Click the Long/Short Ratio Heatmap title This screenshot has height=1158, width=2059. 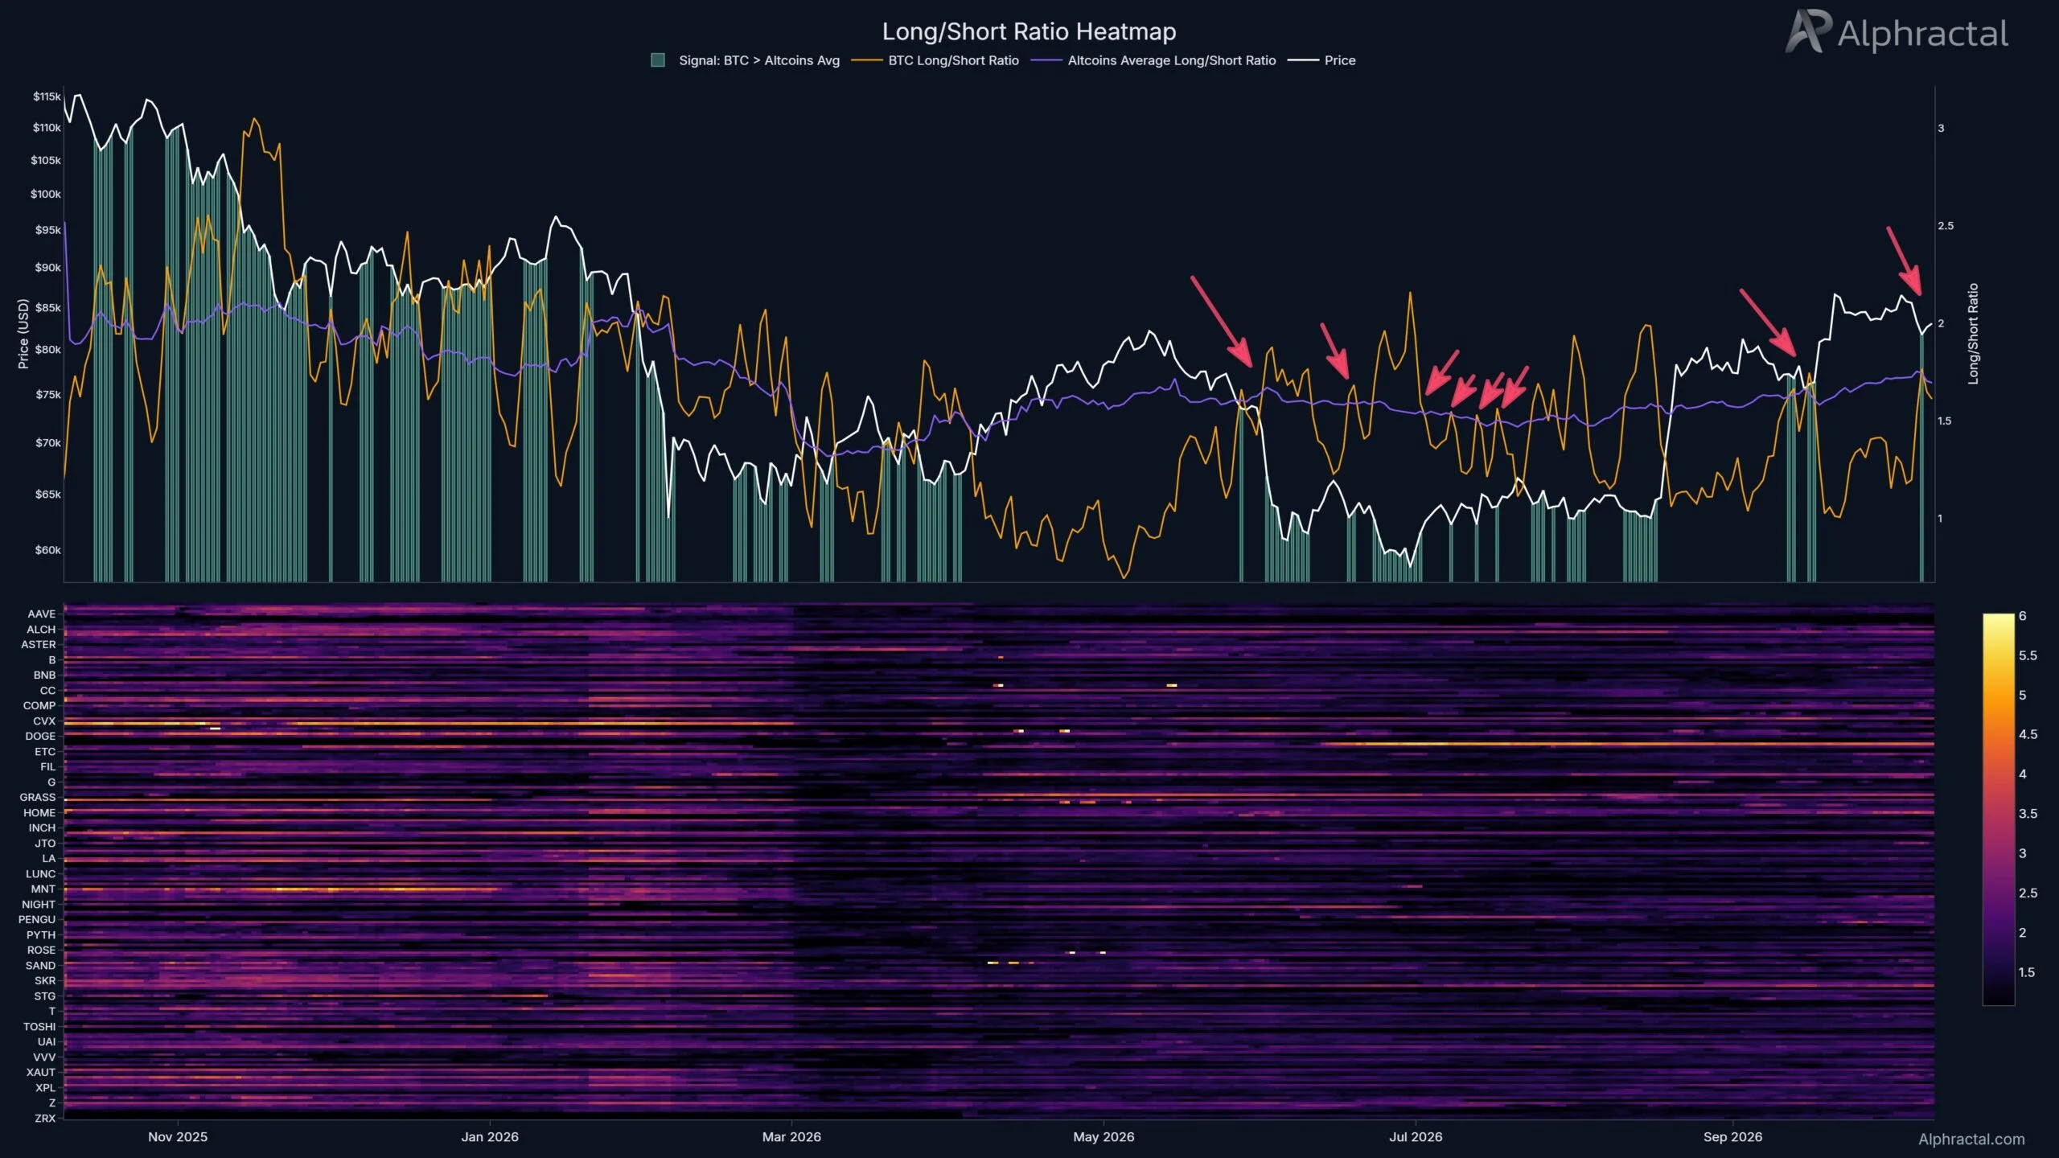pos(1029,31)
